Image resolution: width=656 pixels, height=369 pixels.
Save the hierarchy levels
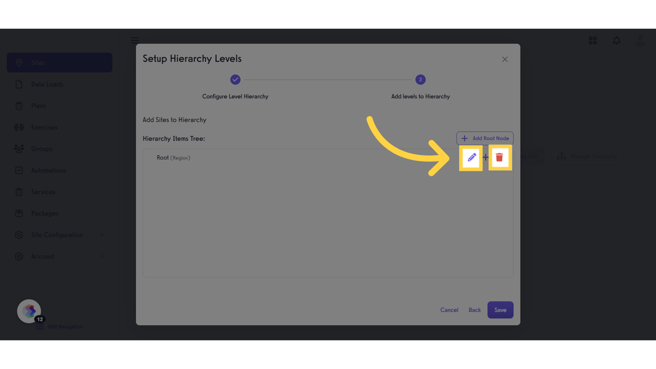[x=500, y=310]
